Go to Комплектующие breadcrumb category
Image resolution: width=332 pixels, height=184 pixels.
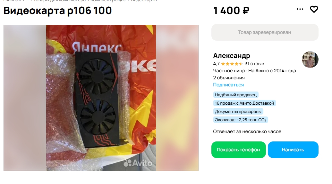coord(108,1)
